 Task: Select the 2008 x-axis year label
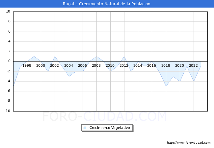[x=96, y=65]
